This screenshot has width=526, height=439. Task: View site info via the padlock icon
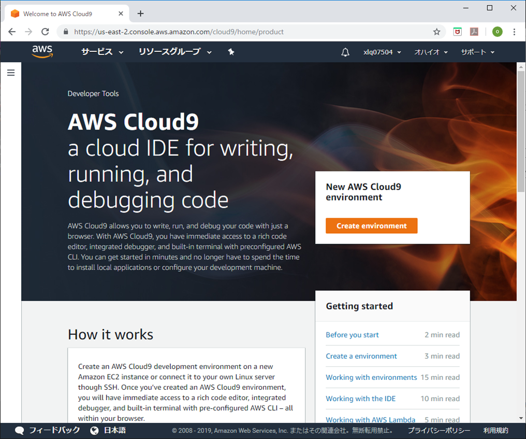66,32
